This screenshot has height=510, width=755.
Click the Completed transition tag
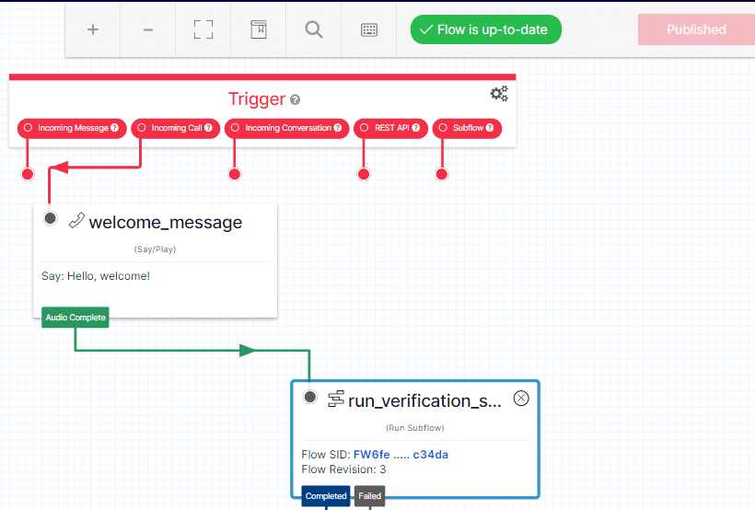click(326, 496)
